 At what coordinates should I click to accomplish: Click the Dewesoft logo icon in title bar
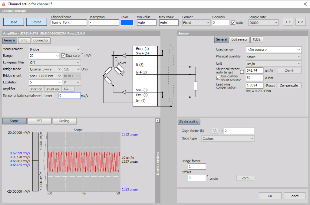click(x=4, y=4)
